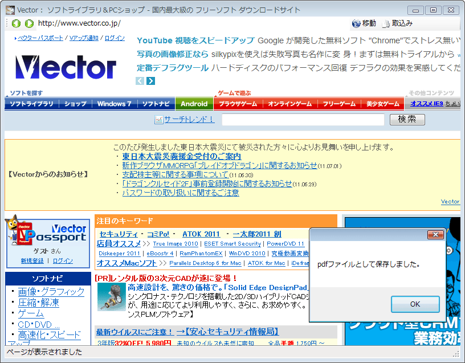Open RamPhantomEX link
465x363 pixels.
[x=201, y=254]
